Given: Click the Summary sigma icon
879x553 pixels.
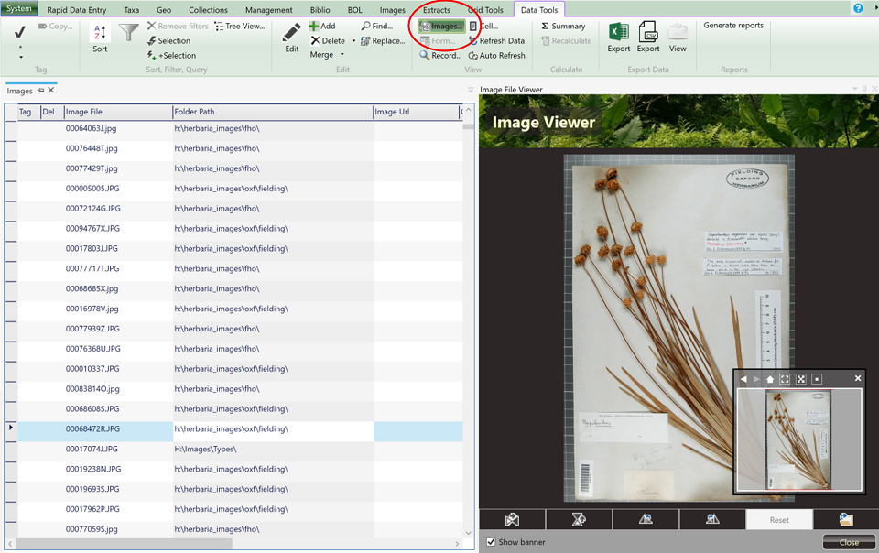Looking at the screenshot, I should tap(545, 26).
